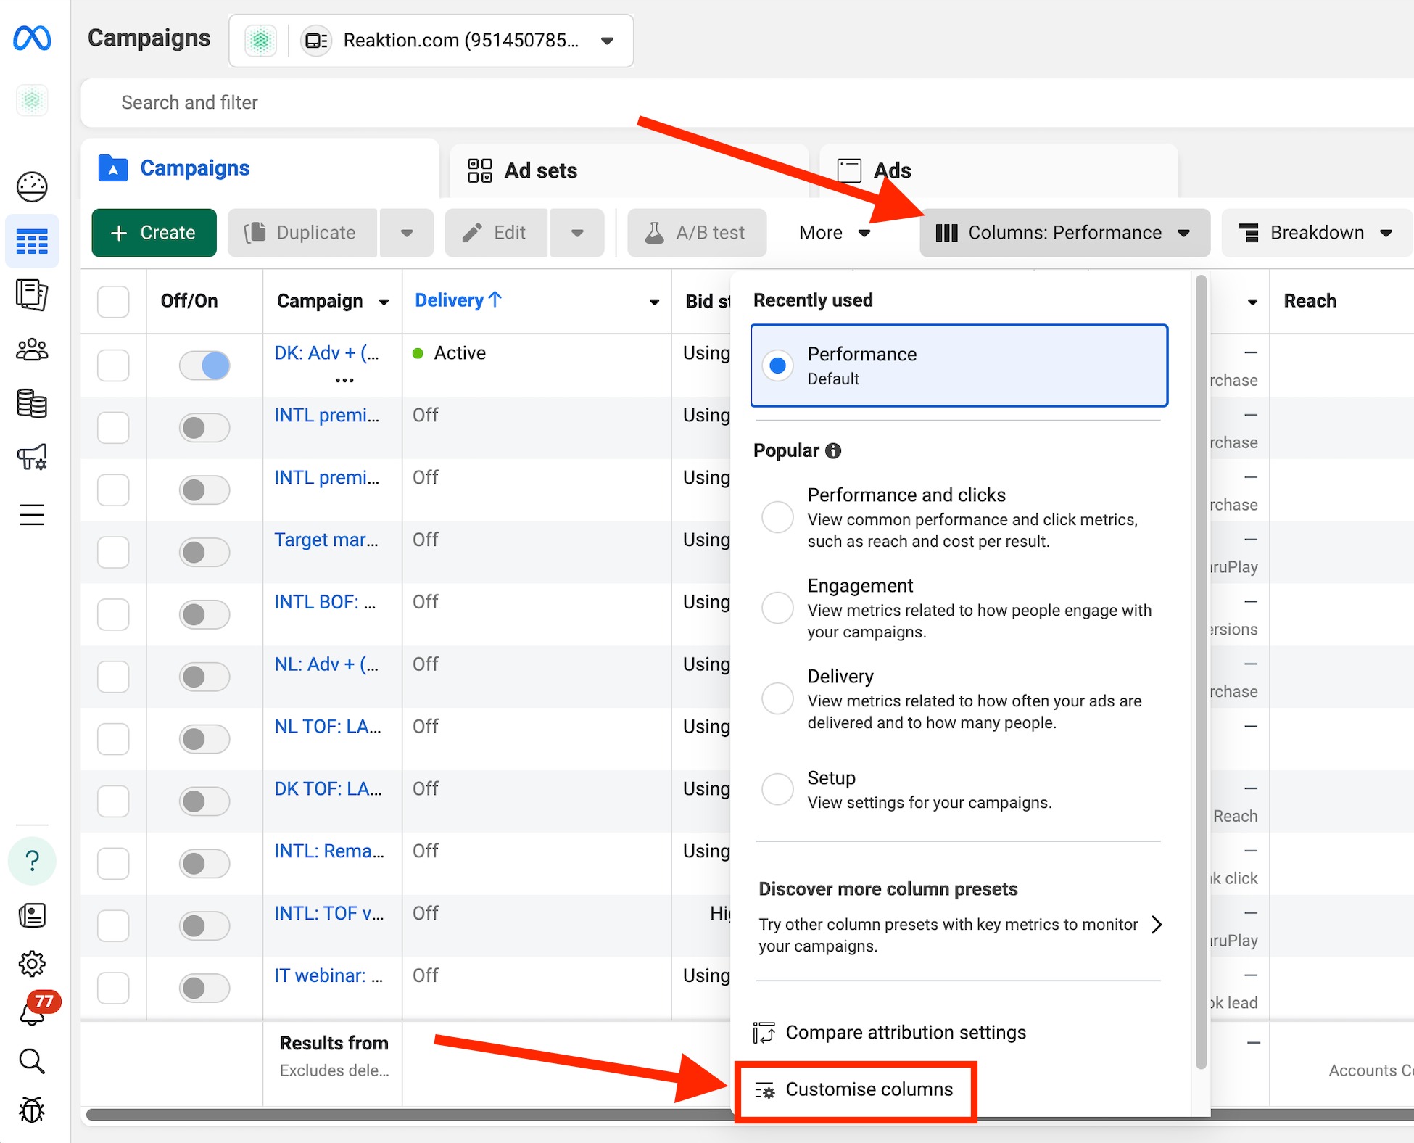Expand the Columns: Performance dropdown

pyautogui.click(x=1064, y=233)
